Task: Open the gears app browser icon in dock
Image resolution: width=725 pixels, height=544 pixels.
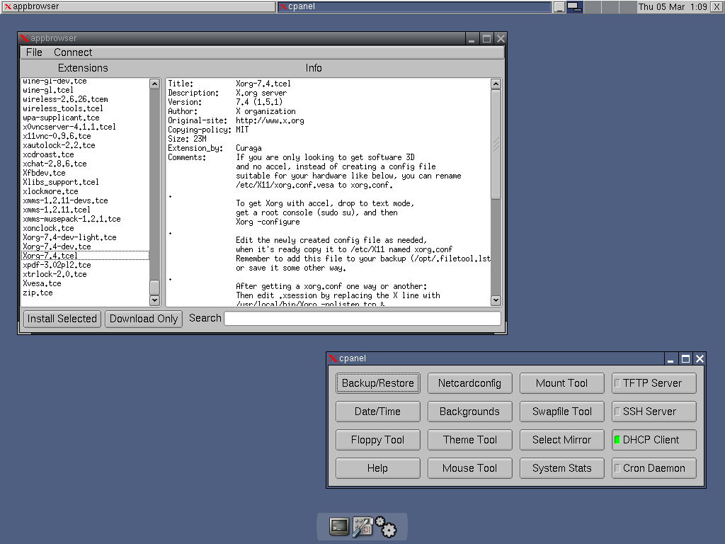Action: point(386,527)
